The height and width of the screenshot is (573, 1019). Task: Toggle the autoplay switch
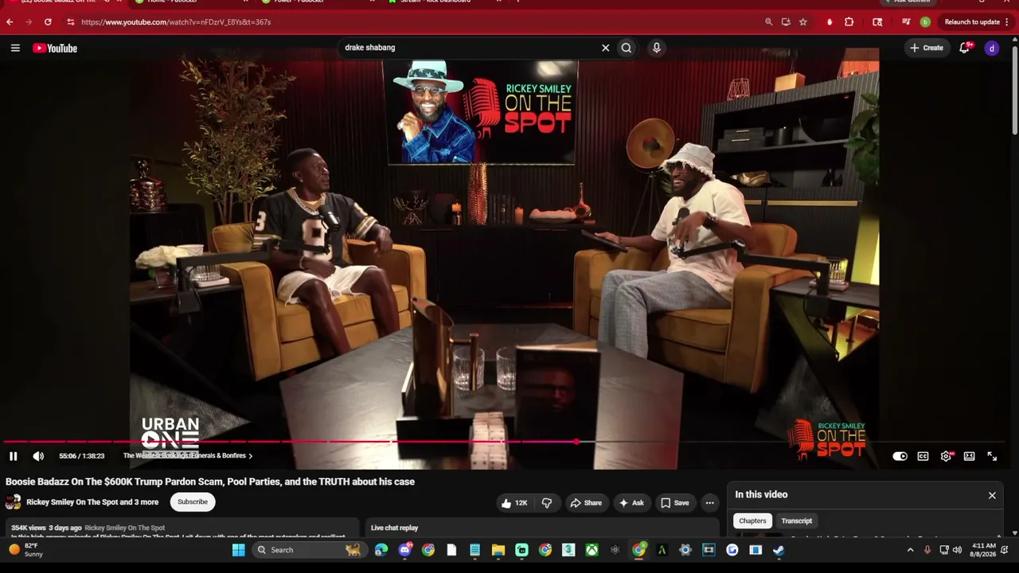[900, 456]
